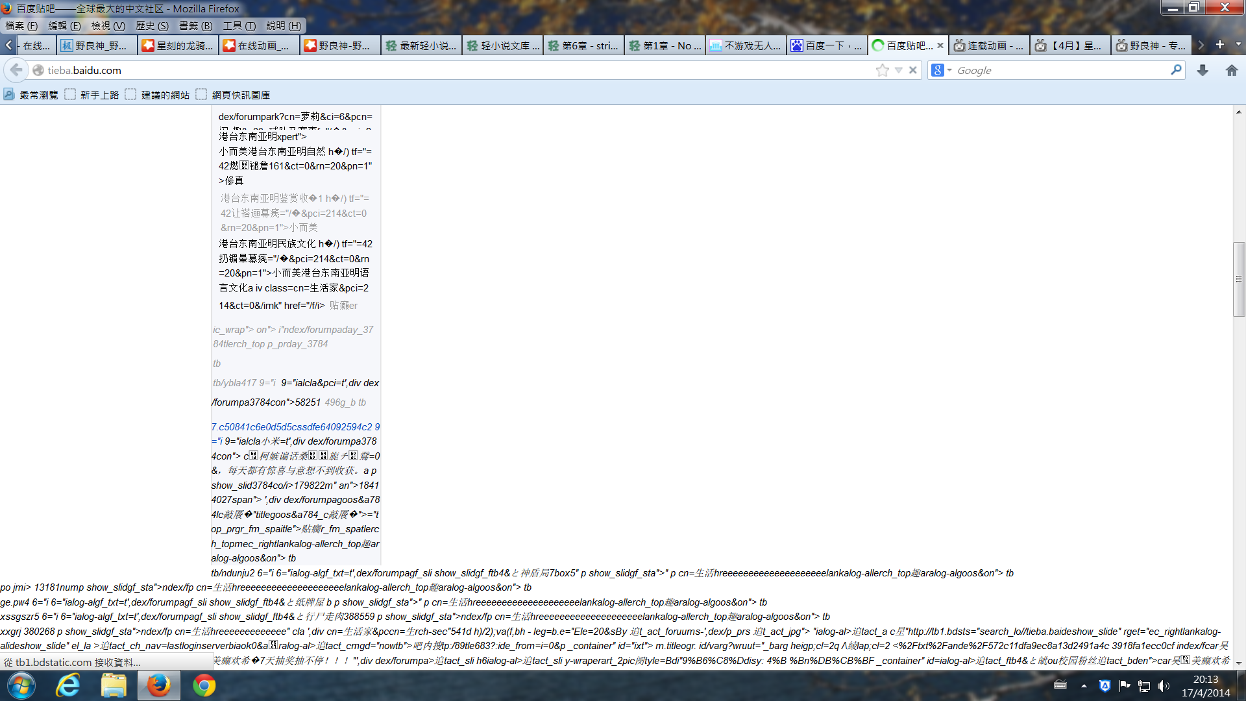Open the 檔案 (F) menu
1246x701 pixels.
click(x=21, y=26)
